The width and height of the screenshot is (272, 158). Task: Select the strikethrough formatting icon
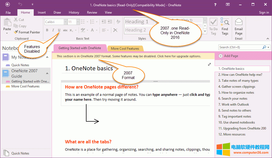click(x=65, y=30)
